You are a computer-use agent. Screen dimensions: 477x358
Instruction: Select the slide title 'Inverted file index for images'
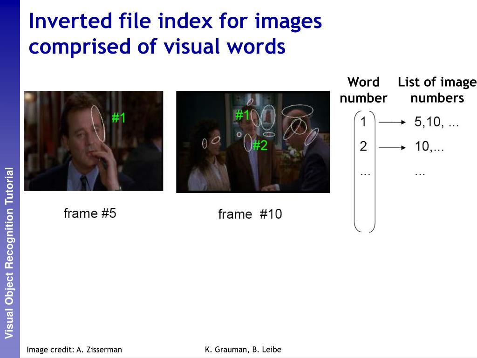175,21
